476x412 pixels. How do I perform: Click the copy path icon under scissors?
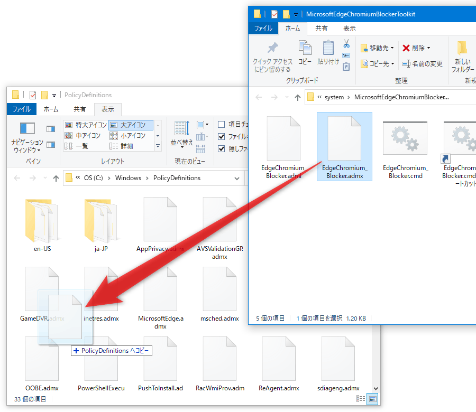click(x=346, y=55)
